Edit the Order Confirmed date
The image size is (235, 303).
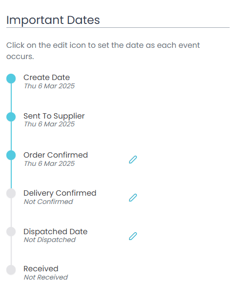click(133, 160)
